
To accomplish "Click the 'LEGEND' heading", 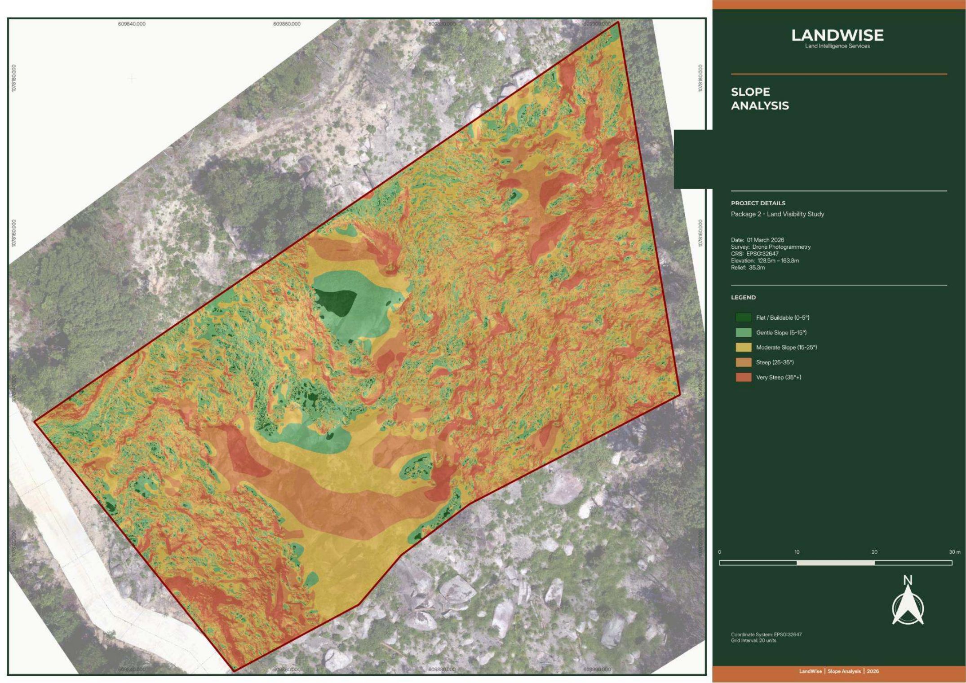I will (743, 297).
